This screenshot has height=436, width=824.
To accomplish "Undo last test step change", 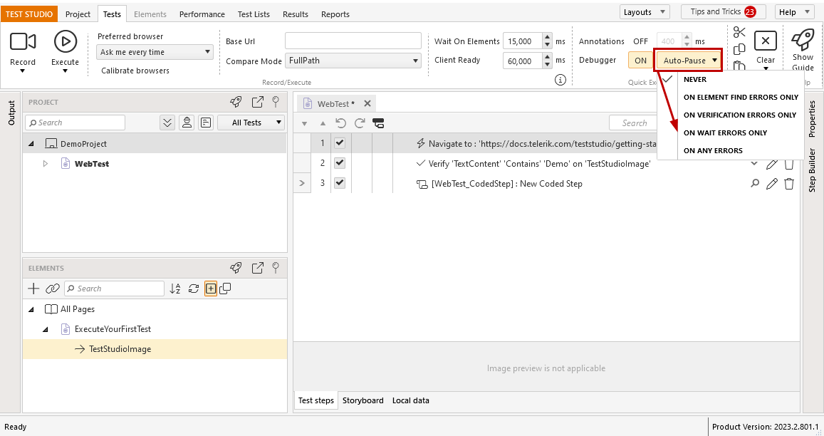I will pyautogui.click(x=340, y=123).
